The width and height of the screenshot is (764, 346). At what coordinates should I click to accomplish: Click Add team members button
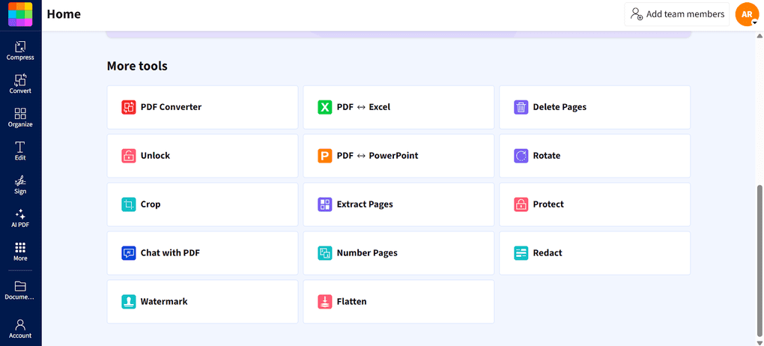pyautogui.click(x=677, y=14)
